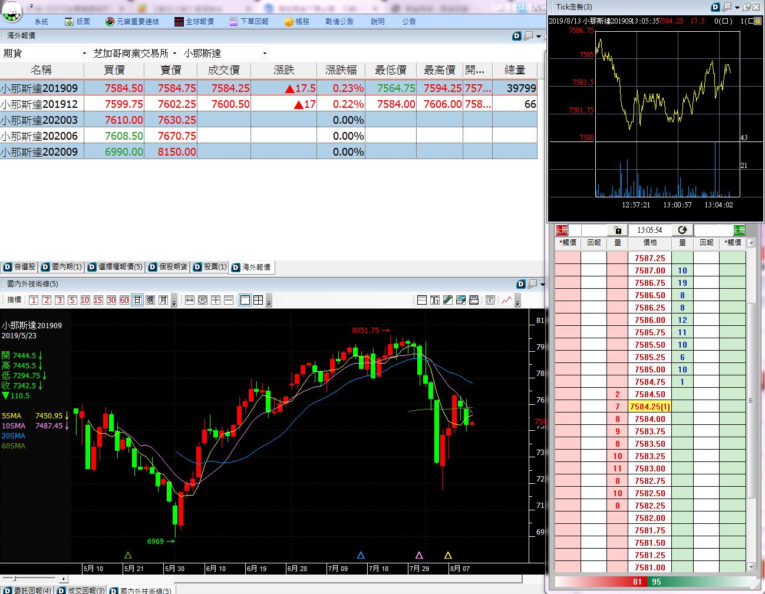Select 3-minute chart period
The image size is (765, 594).
click(60, 300)
